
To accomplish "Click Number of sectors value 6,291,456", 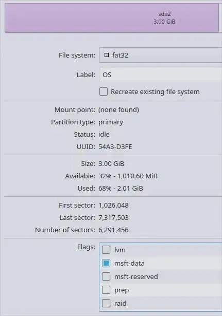I will pos(113,230).
